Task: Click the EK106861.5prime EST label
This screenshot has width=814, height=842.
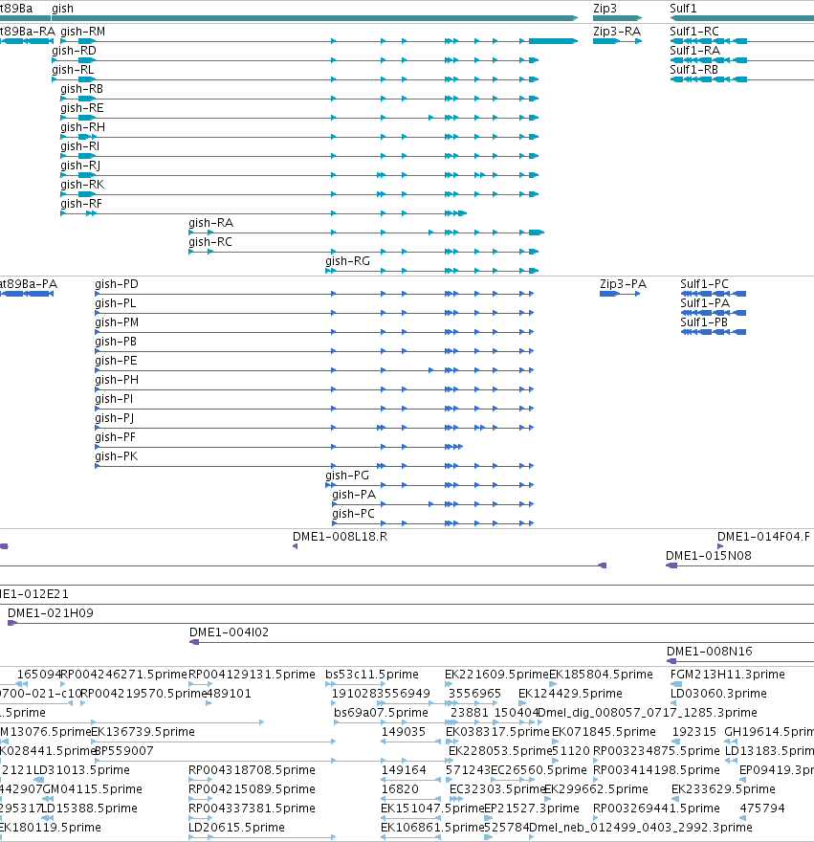Action: pos(432,828)
